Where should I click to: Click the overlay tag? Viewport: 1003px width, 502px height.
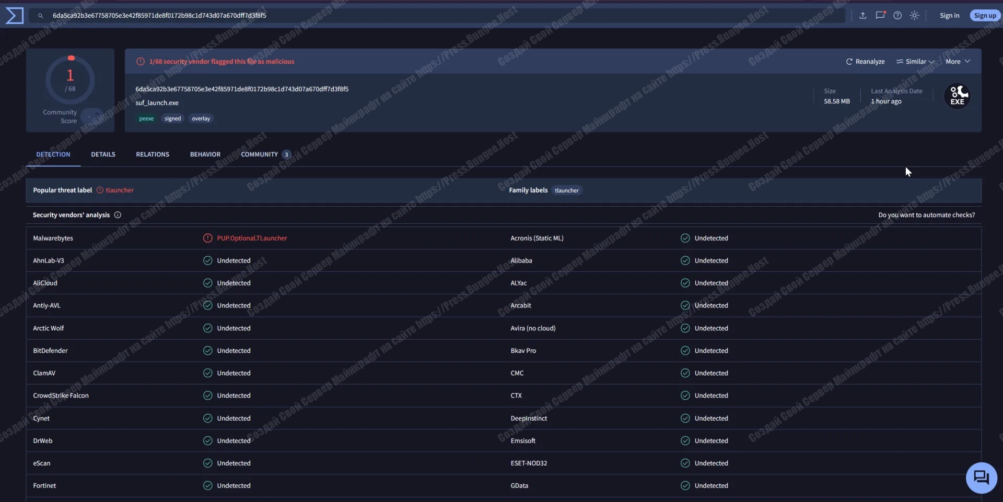pyautogui.click(x=201, y=119)
